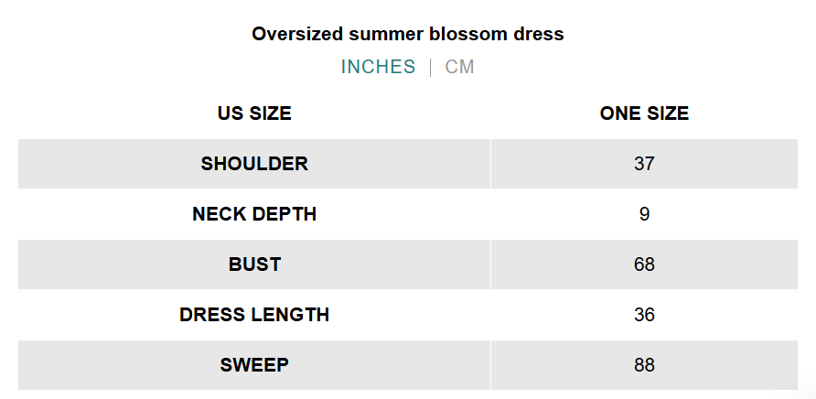Click the word Oversized in the title
Image resolution: width=816 pixels, height=399 pixels.
coord(297,34)
